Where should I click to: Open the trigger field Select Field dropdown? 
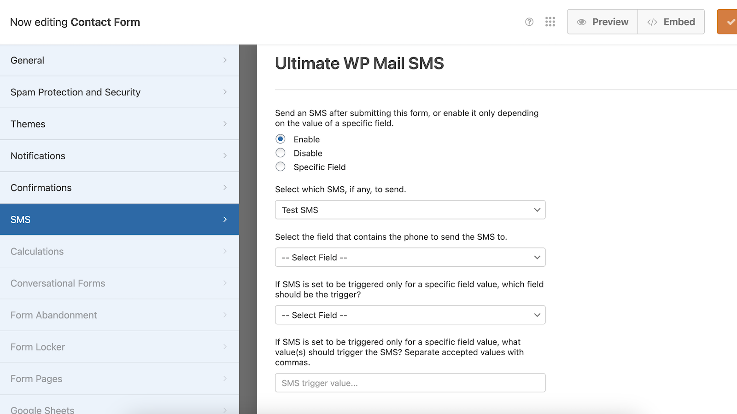(x=410, y=315)
